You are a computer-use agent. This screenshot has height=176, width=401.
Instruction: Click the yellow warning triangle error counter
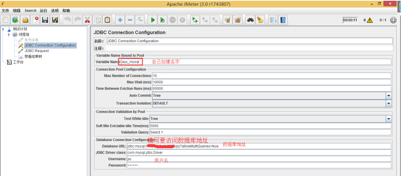(370, 20)
